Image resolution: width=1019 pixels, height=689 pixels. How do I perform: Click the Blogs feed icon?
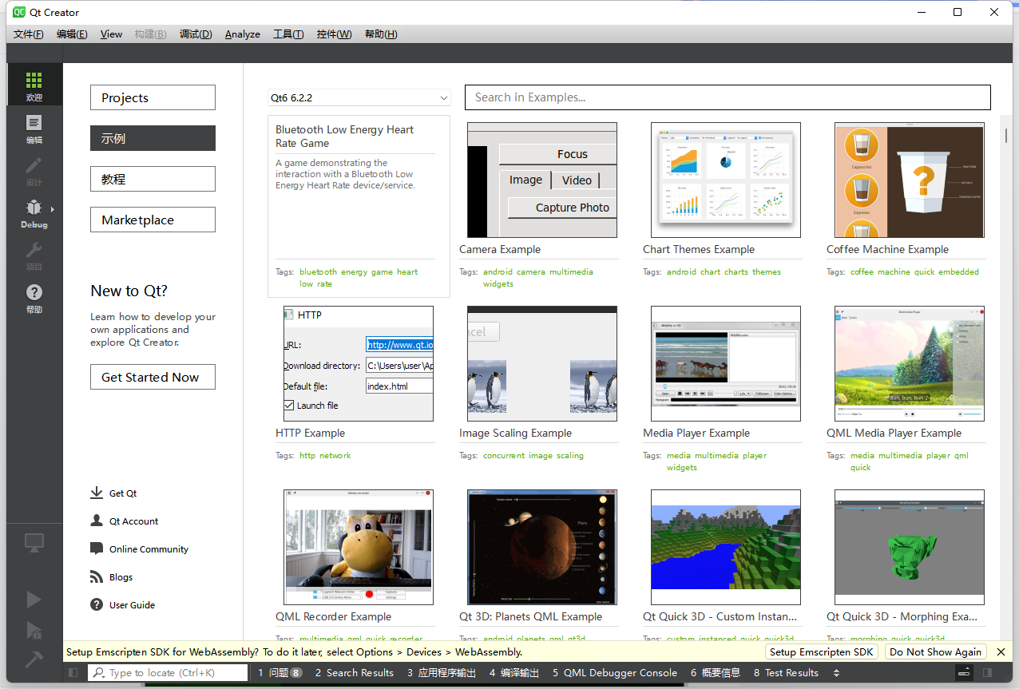(97, 577)
